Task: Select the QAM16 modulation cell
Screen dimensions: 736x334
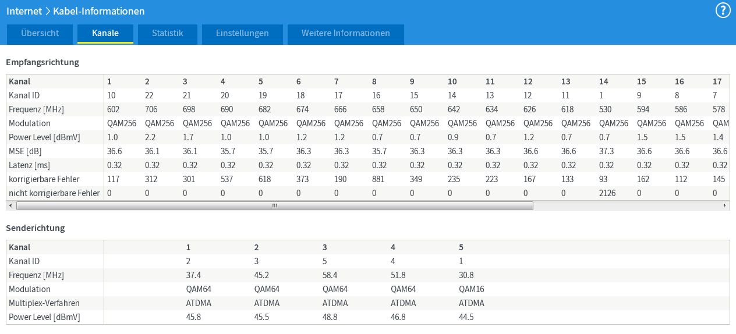Action: tap(472, 289)
